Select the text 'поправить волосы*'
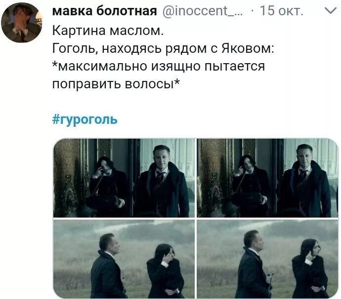 [x=116, y=83]
